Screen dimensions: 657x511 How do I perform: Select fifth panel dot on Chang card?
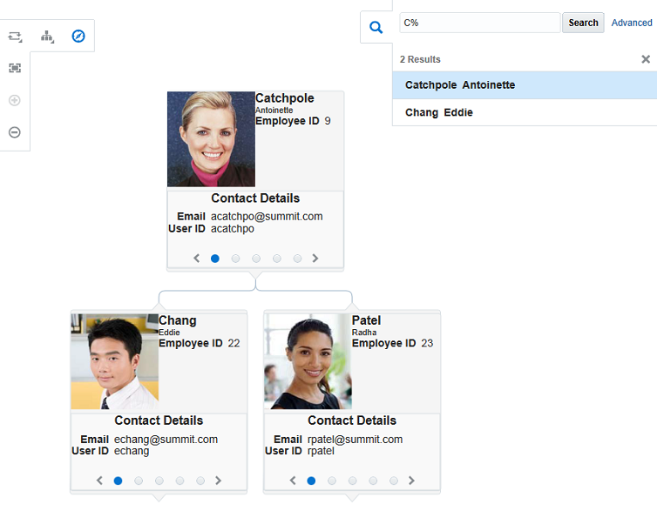click(x=200, y=481)
